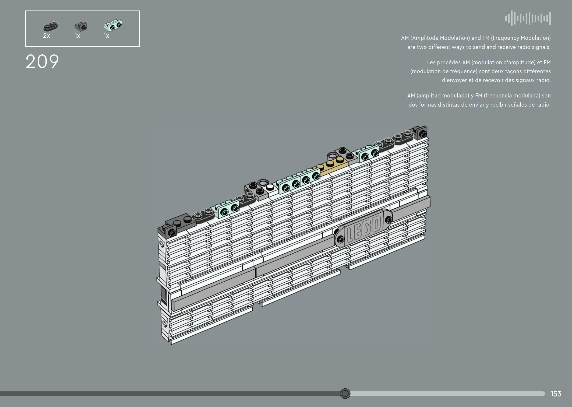The width and height of the screenshot is (572, 407).
Task: Click the French 'Les procédés AM' paragraph
Action: (480, 71)
